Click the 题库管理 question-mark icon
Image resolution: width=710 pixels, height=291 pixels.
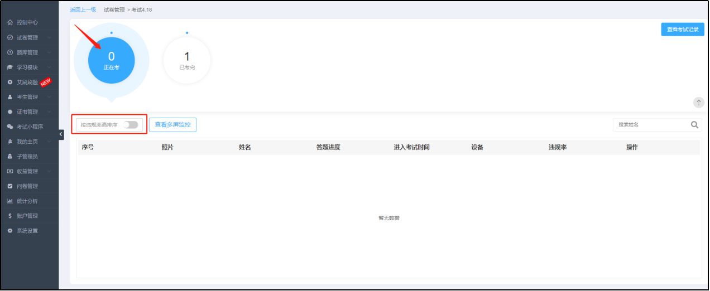pos(10,52)
